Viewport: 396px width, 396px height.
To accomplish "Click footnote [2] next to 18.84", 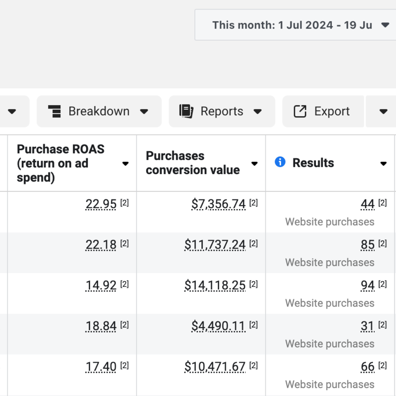I will pyautogui.click(x=125, y=325).
